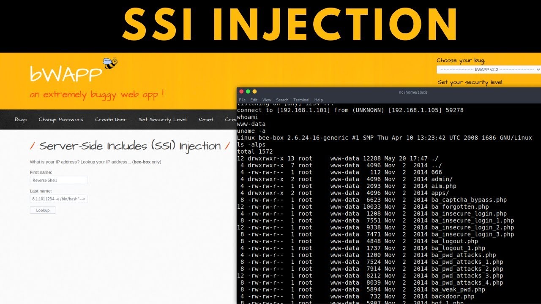Click the Last name input field
The width and height of the screenshot is (541, 304).
coord(59,199)
